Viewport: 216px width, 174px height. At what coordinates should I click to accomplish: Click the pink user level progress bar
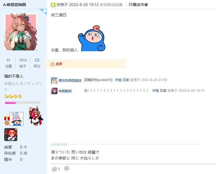[23, 103]
